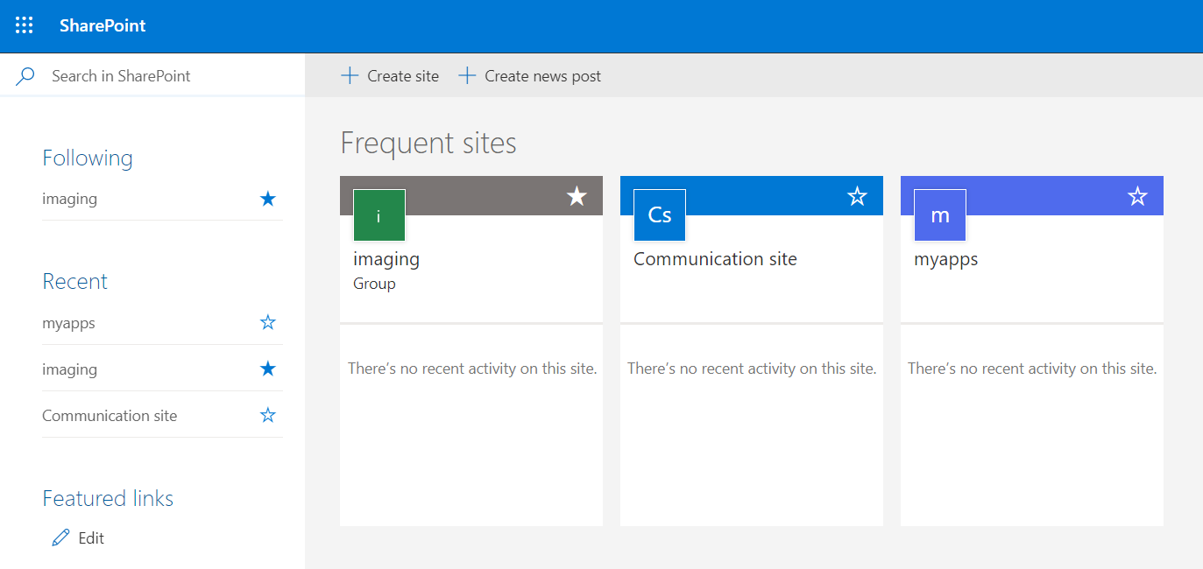Viewport: 1203px width, 569px height.
Task: Click the SharePoint title link
Action: tap(103, 25)
